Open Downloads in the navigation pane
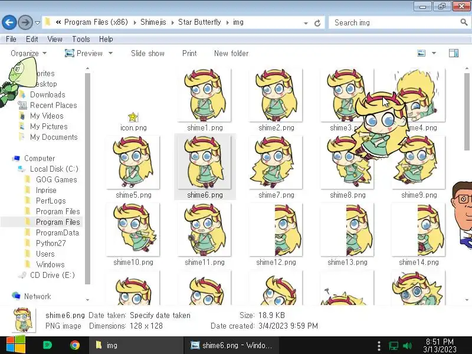 48,94
